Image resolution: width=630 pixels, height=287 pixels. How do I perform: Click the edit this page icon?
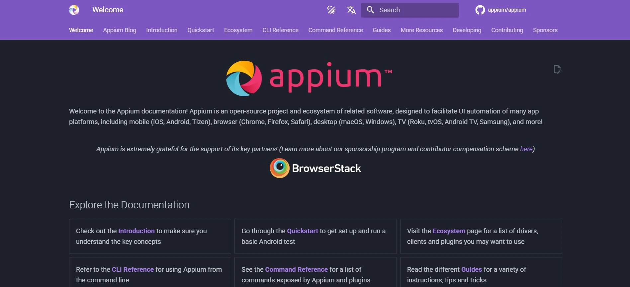point(557,69)
